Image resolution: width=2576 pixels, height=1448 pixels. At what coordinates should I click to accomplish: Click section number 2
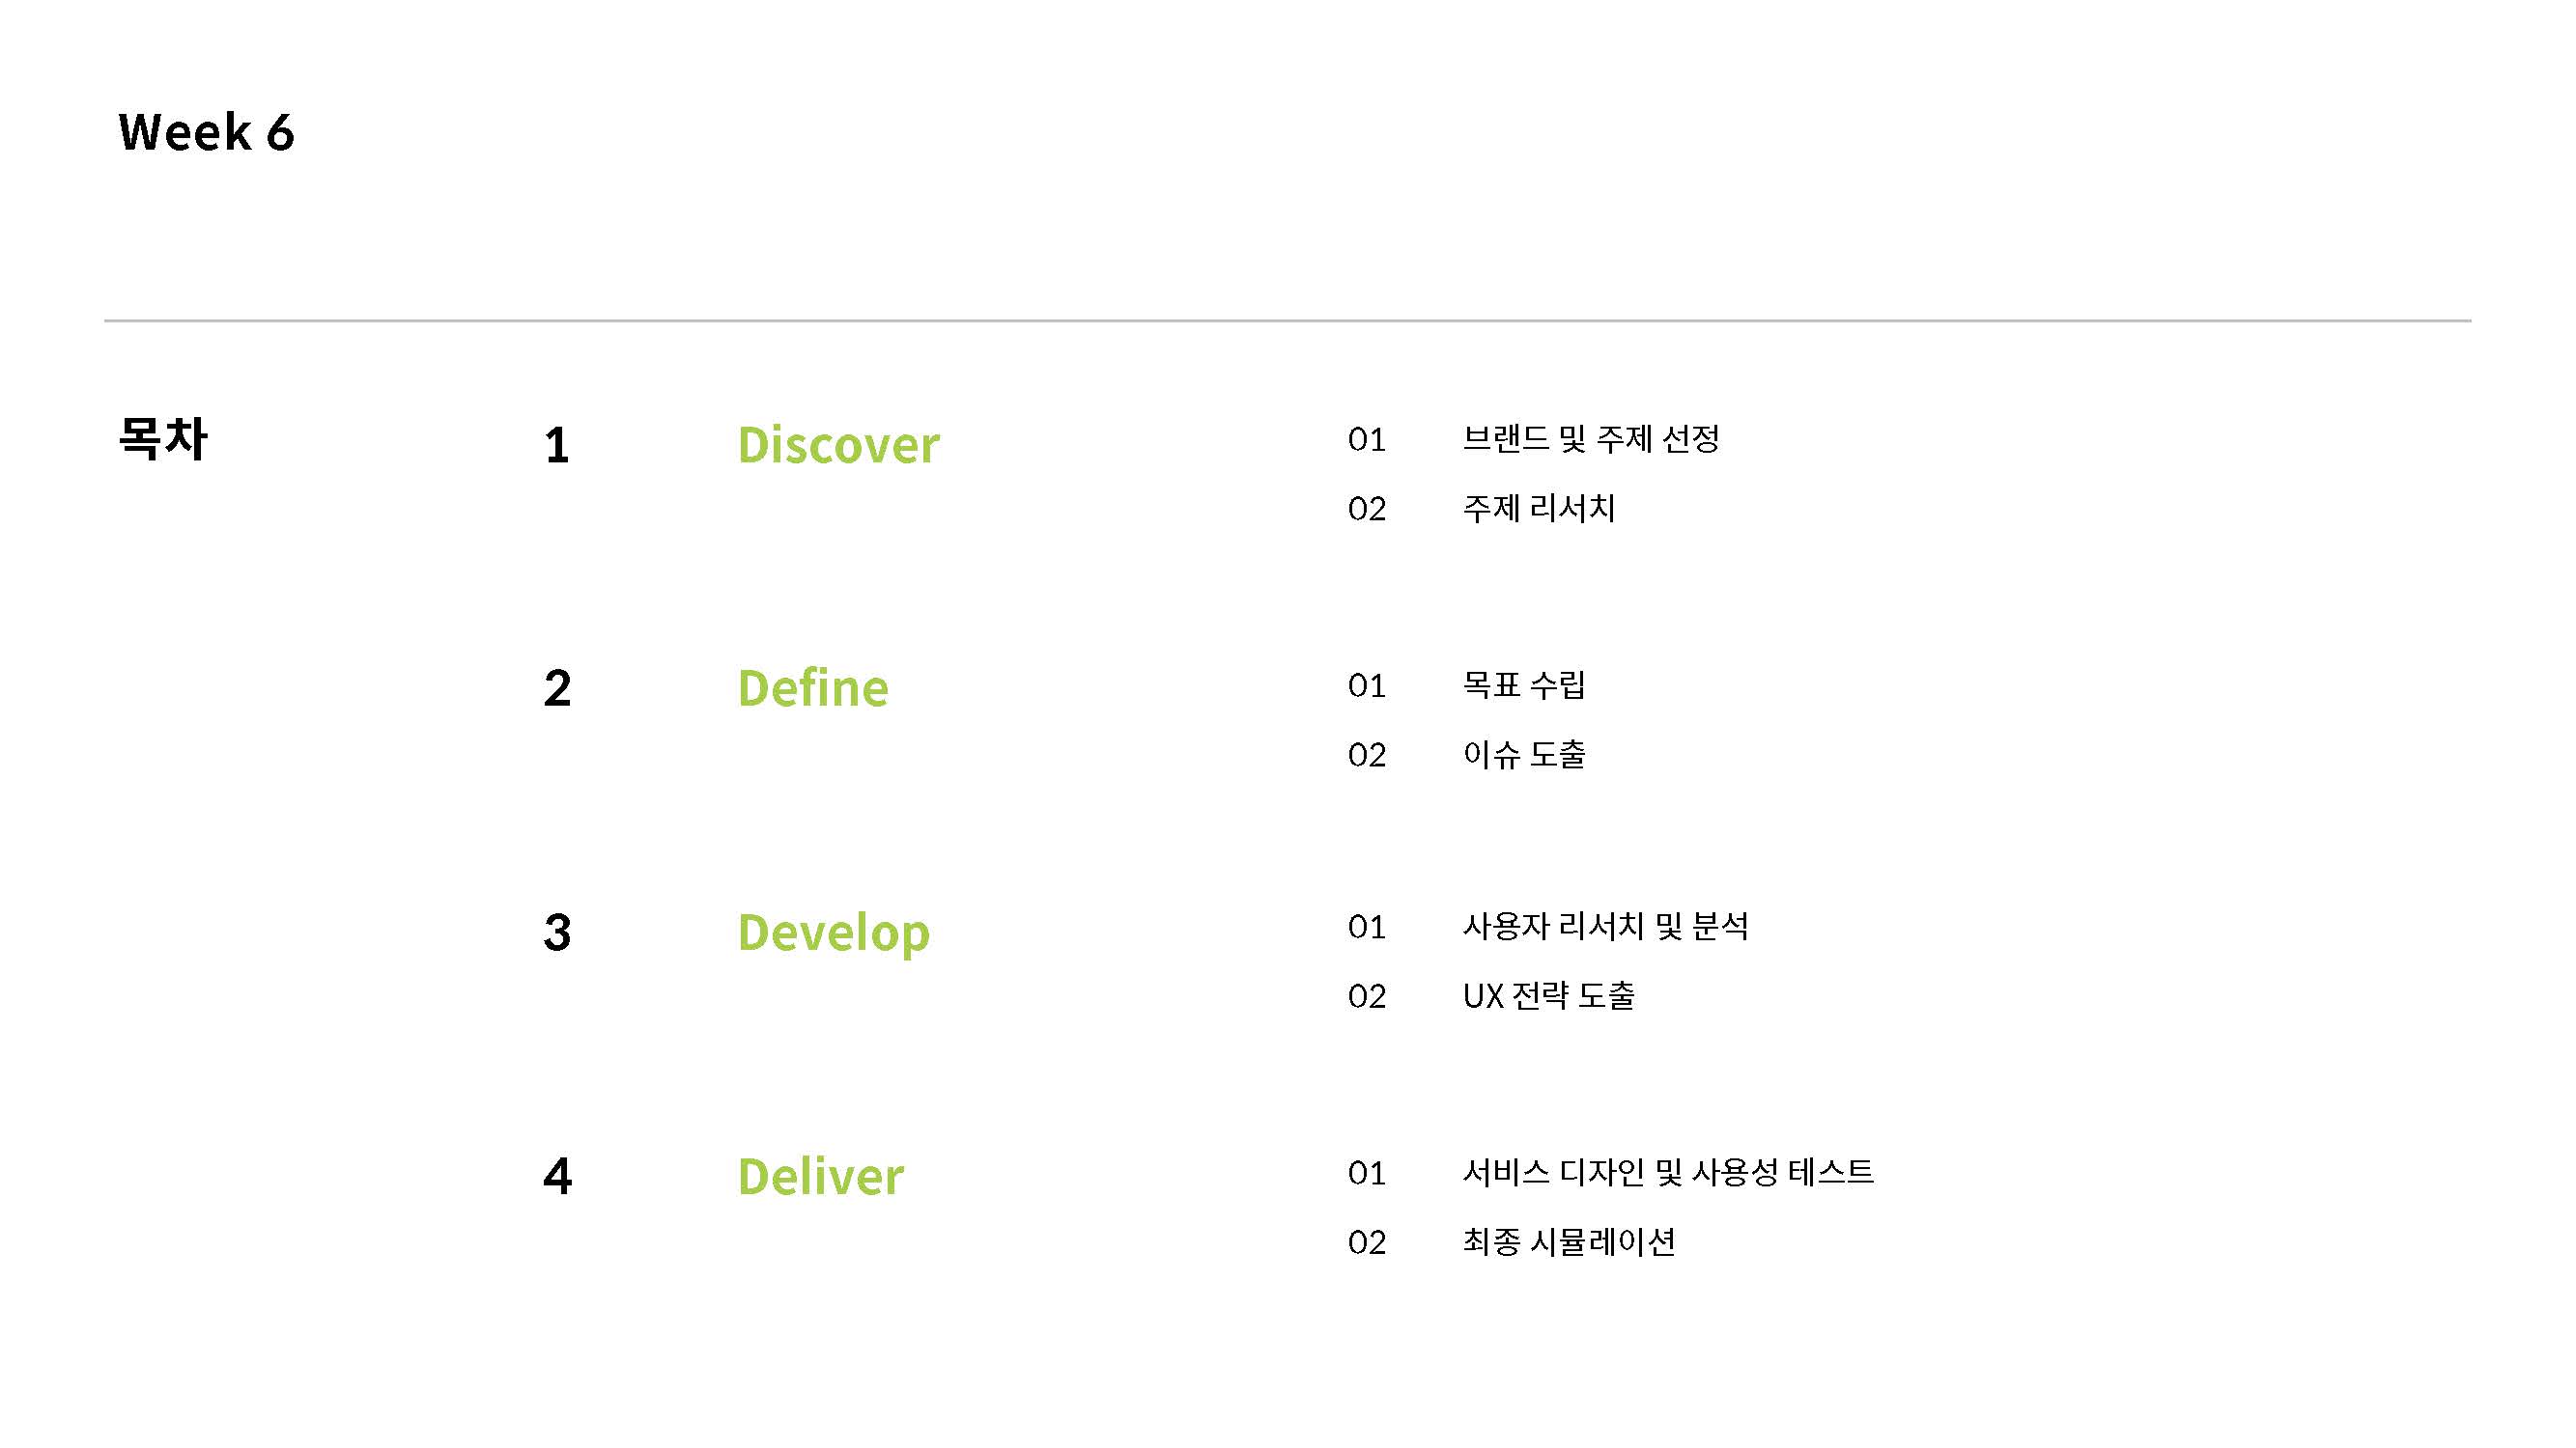tap(557, 688)
